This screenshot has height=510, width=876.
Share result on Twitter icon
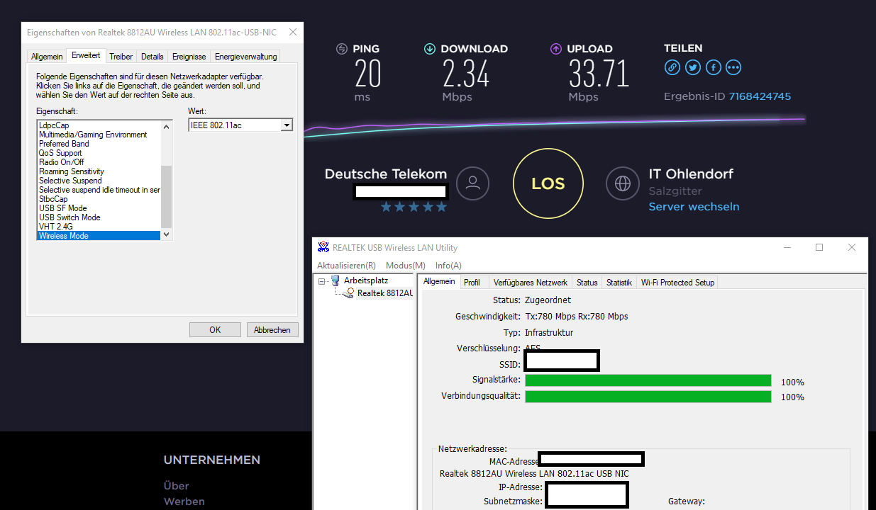coord(693,67)
